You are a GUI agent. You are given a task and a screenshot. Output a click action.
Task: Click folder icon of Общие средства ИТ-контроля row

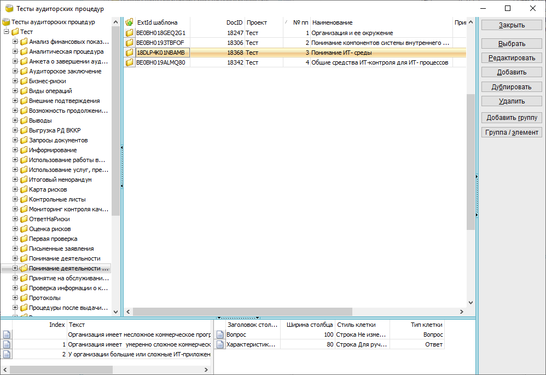tap(130, 62)
